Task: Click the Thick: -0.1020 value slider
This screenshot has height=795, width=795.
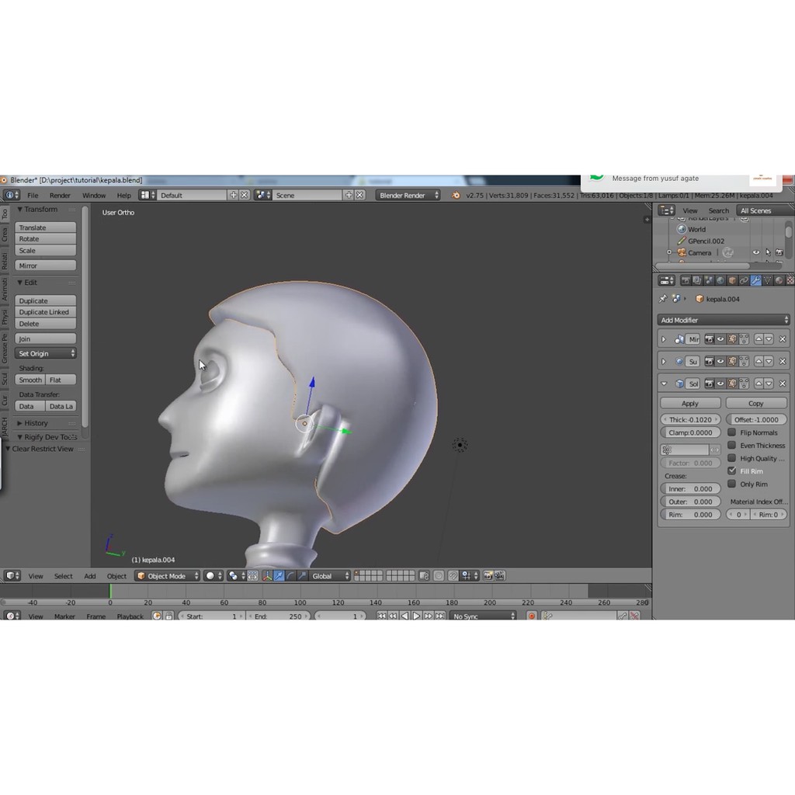Action: click(689, 420)
